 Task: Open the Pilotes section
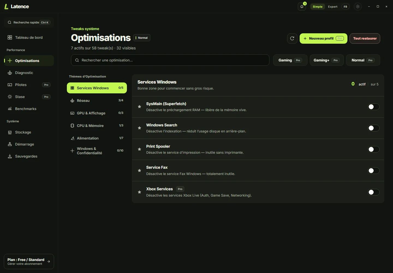(29, 85)
